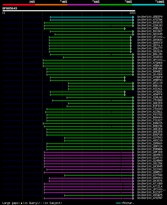The image size is (167, 205).
Task: Click UniRef100_A7QHK8 label
Action: click(150, 63)
